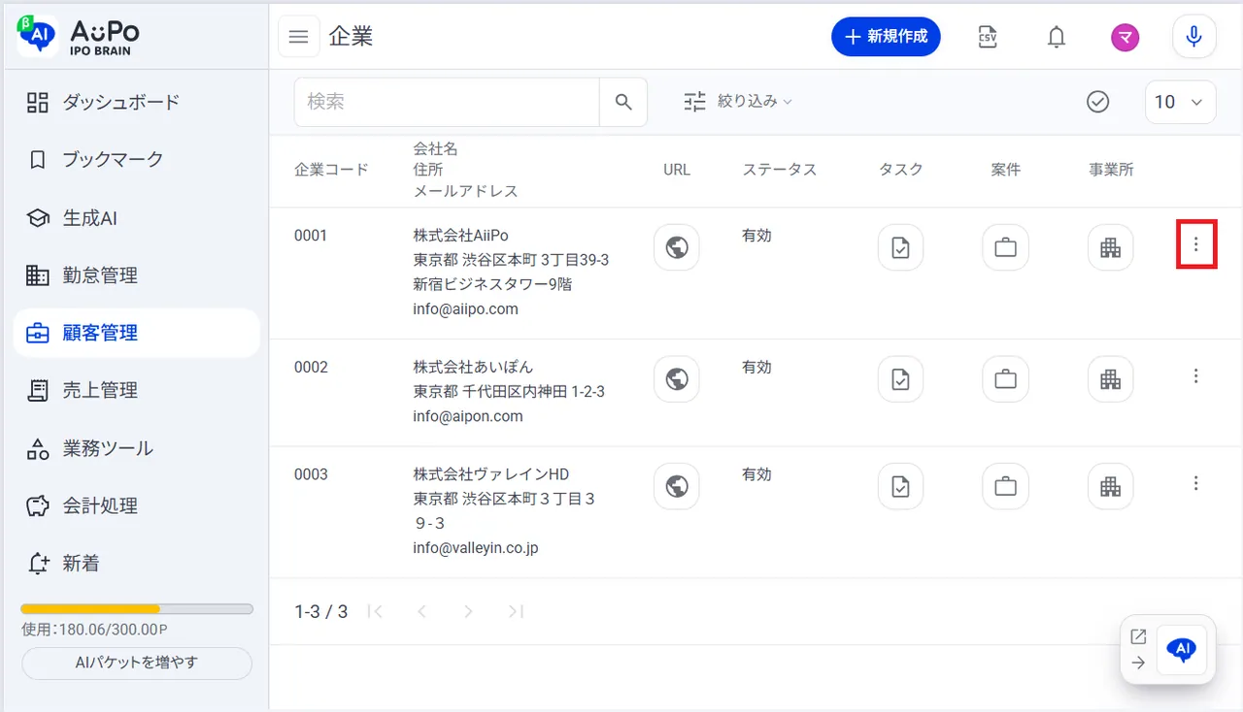Go to ダッシュボード in sidebar

(137, 102)
